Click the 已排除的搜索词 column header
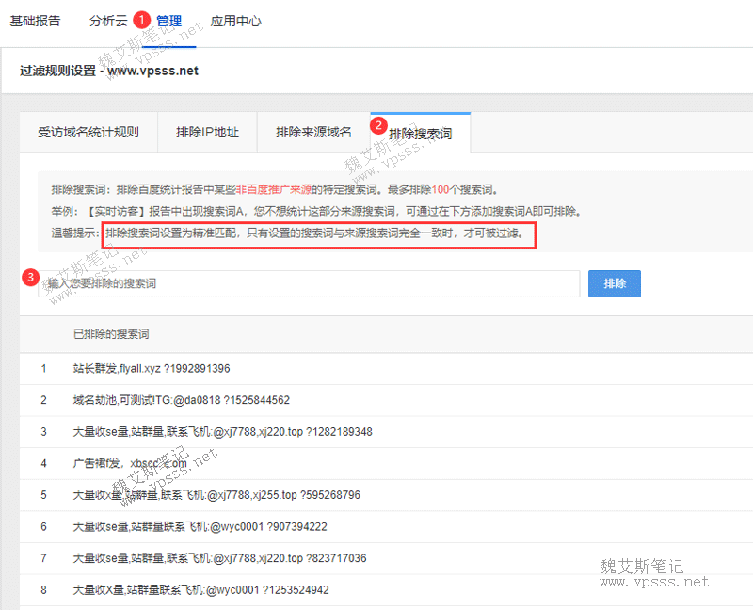 [x=111, y=334]
